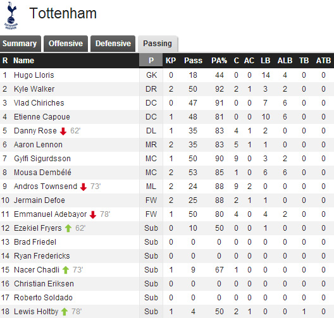Viewport: 334px width, 318px height.
Task: Sort by the Pass column header
Action: (193, 61)
